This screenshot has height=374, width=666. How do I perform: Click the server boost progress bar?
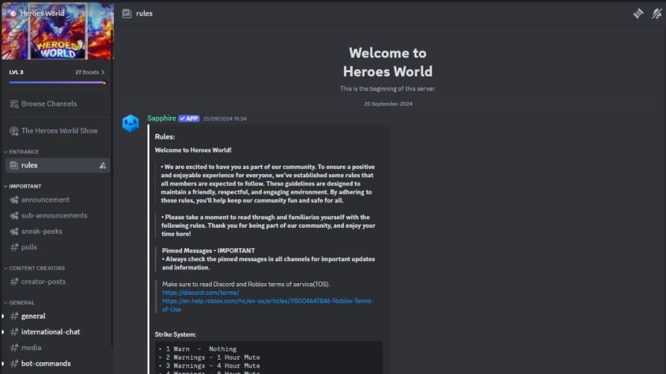tap(57, 82)
